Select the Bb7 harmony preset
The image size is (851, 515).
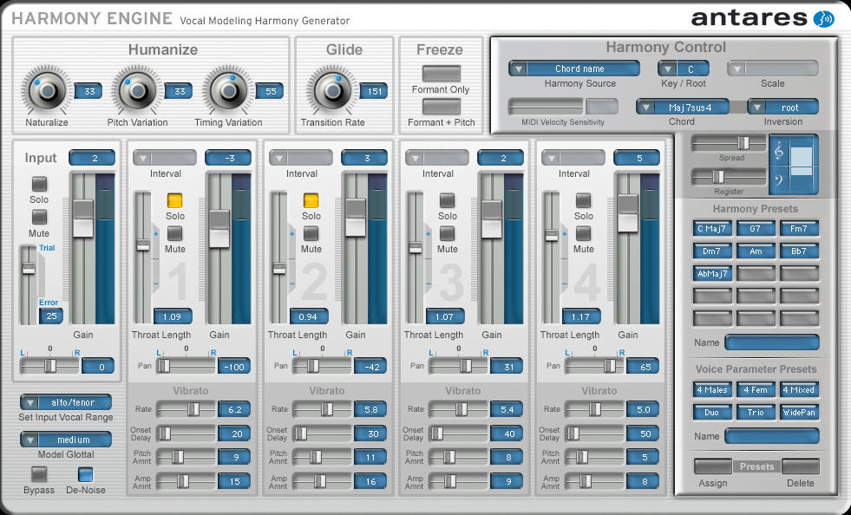799,251
